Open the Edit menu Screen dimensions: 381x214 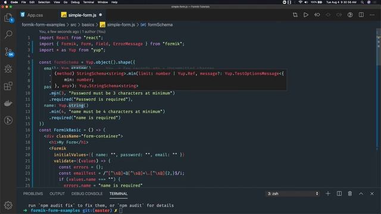click(x=32, y=2)
